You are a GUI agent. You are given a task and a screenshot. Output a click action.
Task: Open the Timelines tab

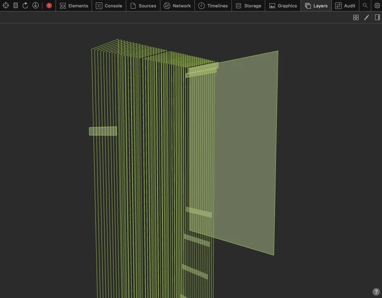click(213, 6)
